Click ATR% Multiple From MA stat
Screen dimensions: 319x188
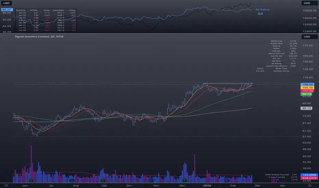click(x=281, y=175)
